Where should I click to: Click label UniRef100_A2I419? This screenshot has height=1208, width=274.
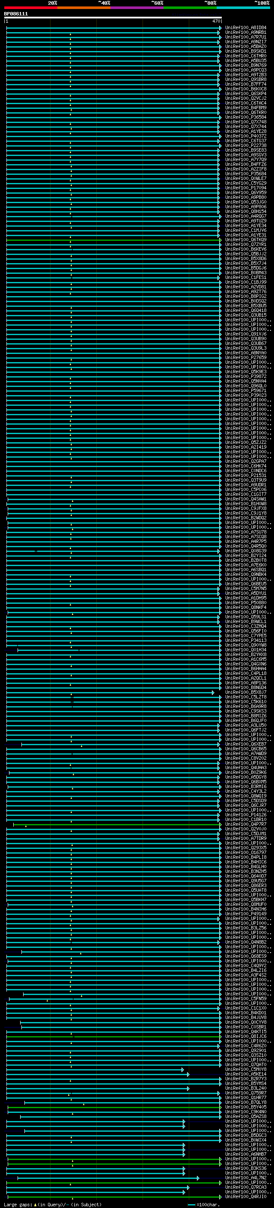[246, 447]
